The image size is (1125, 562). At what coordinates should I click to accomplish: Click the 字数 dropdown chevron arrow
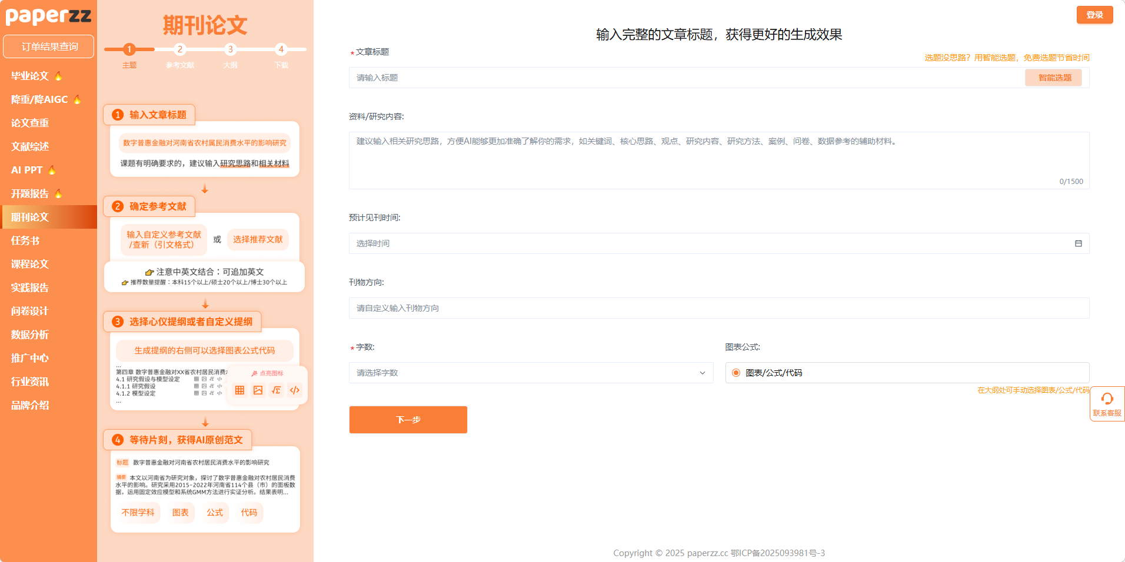click(702, 373)
